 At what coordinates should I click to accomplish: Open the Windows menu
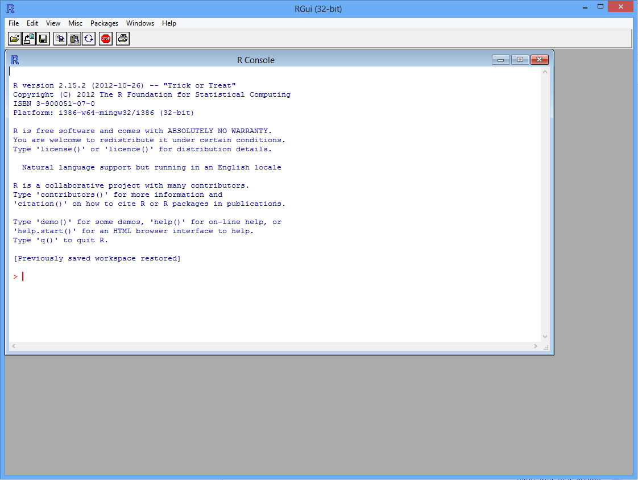click(140, 23)
